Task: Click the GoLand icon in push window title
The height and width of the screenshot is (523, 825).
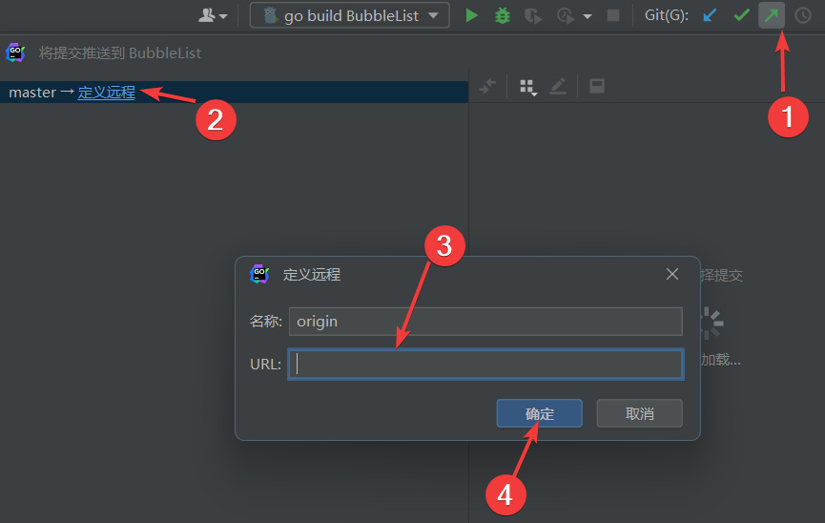Action: (15, 52)
